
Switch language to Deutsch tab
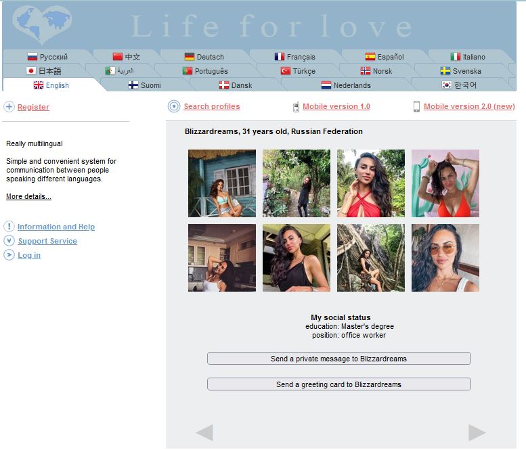pos(204,57)
